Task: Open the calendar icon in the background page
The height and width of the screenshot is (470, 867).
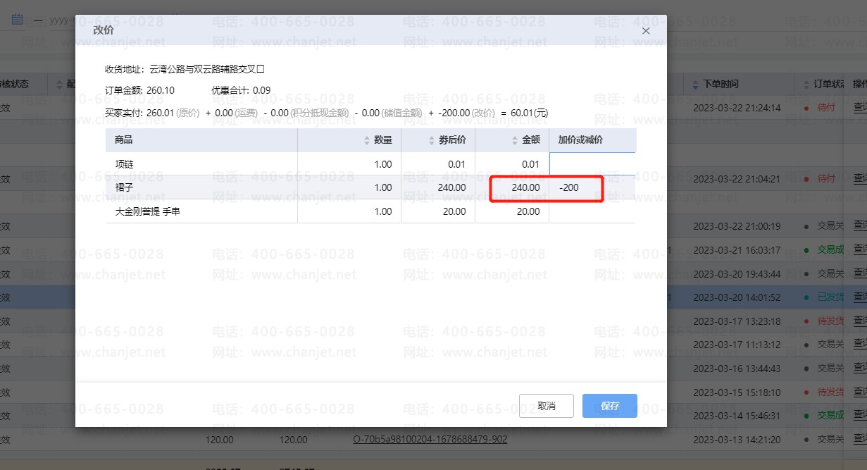Action: (17, 19)
